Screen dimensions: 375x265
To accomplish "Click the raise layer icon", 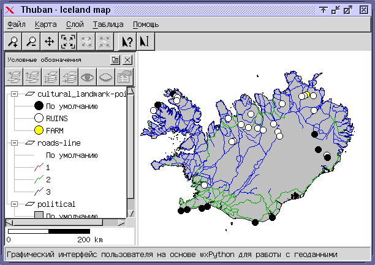I will coord(32,77).
